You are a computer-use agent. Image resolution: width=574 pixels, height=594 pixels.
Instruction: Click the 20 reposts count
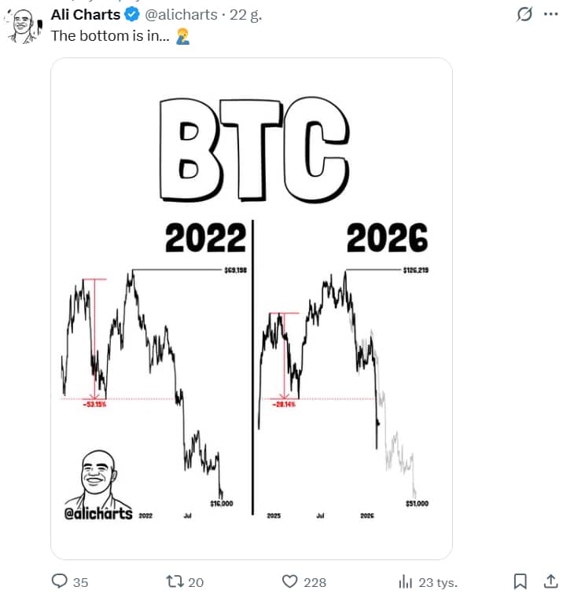196,582
